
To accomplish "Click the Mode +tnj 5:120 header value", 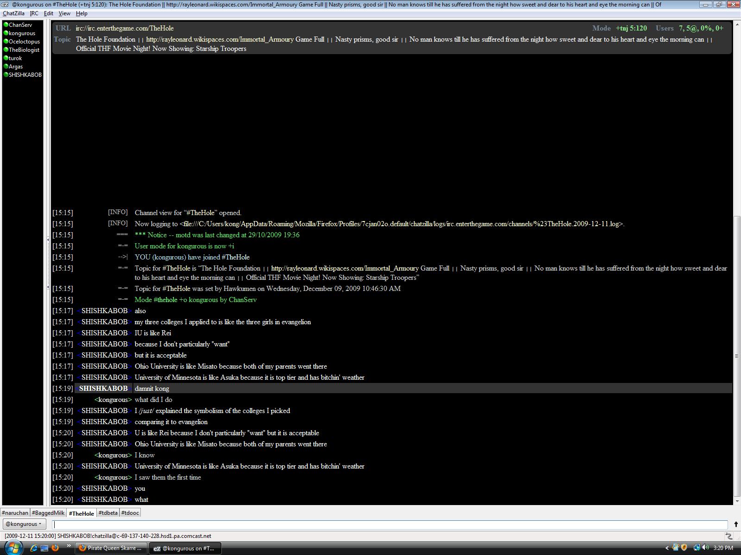I will [631, 28].
